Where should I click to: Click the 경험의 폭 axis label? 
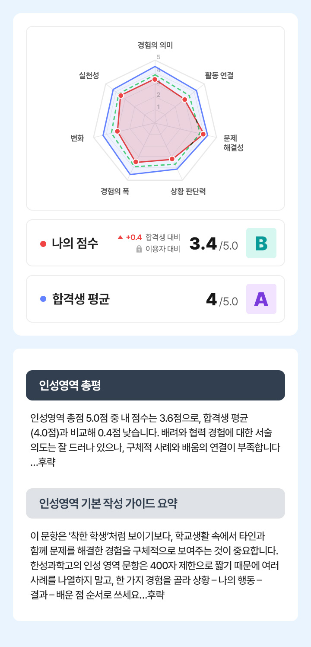pos(115,191)
